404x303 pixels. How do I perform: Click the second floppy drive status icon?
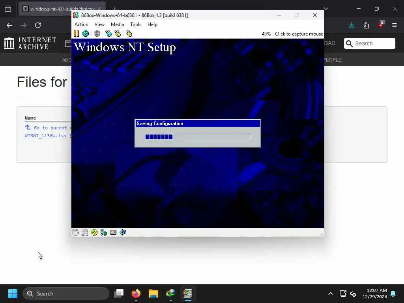click(x=85, y=232)
